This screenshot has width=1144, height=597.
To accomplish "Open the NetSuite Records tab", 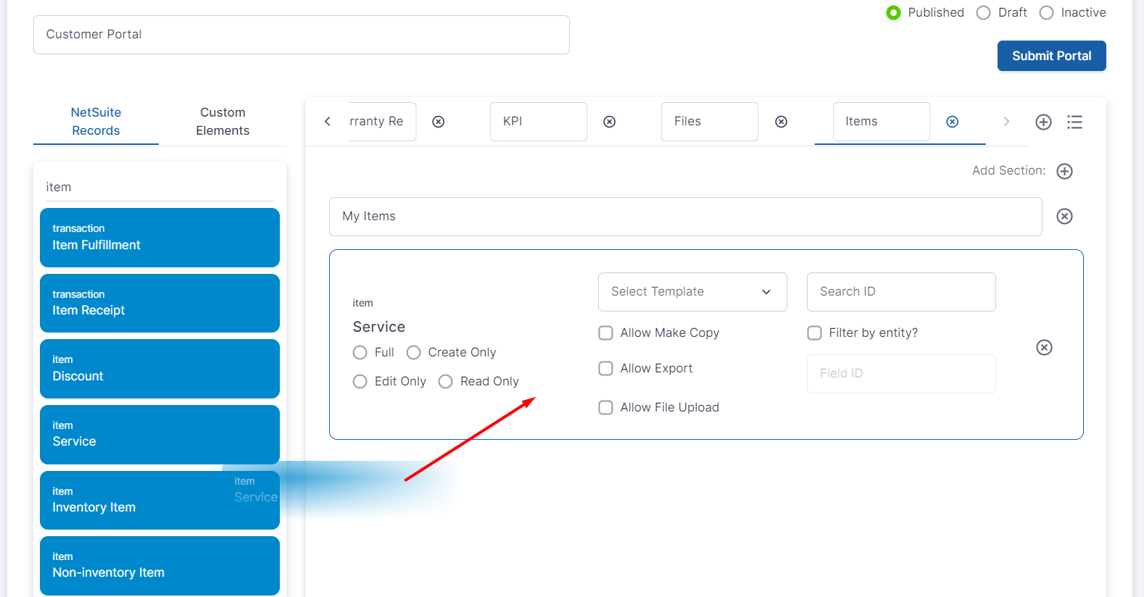I will pos(96,122).
